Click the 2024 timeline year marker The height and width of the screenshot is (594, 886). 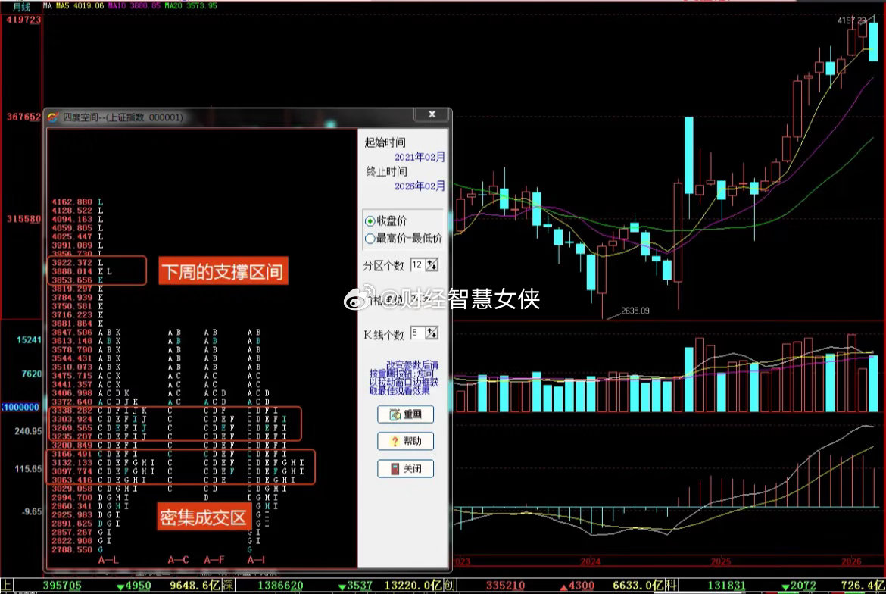tap(590, 561)
